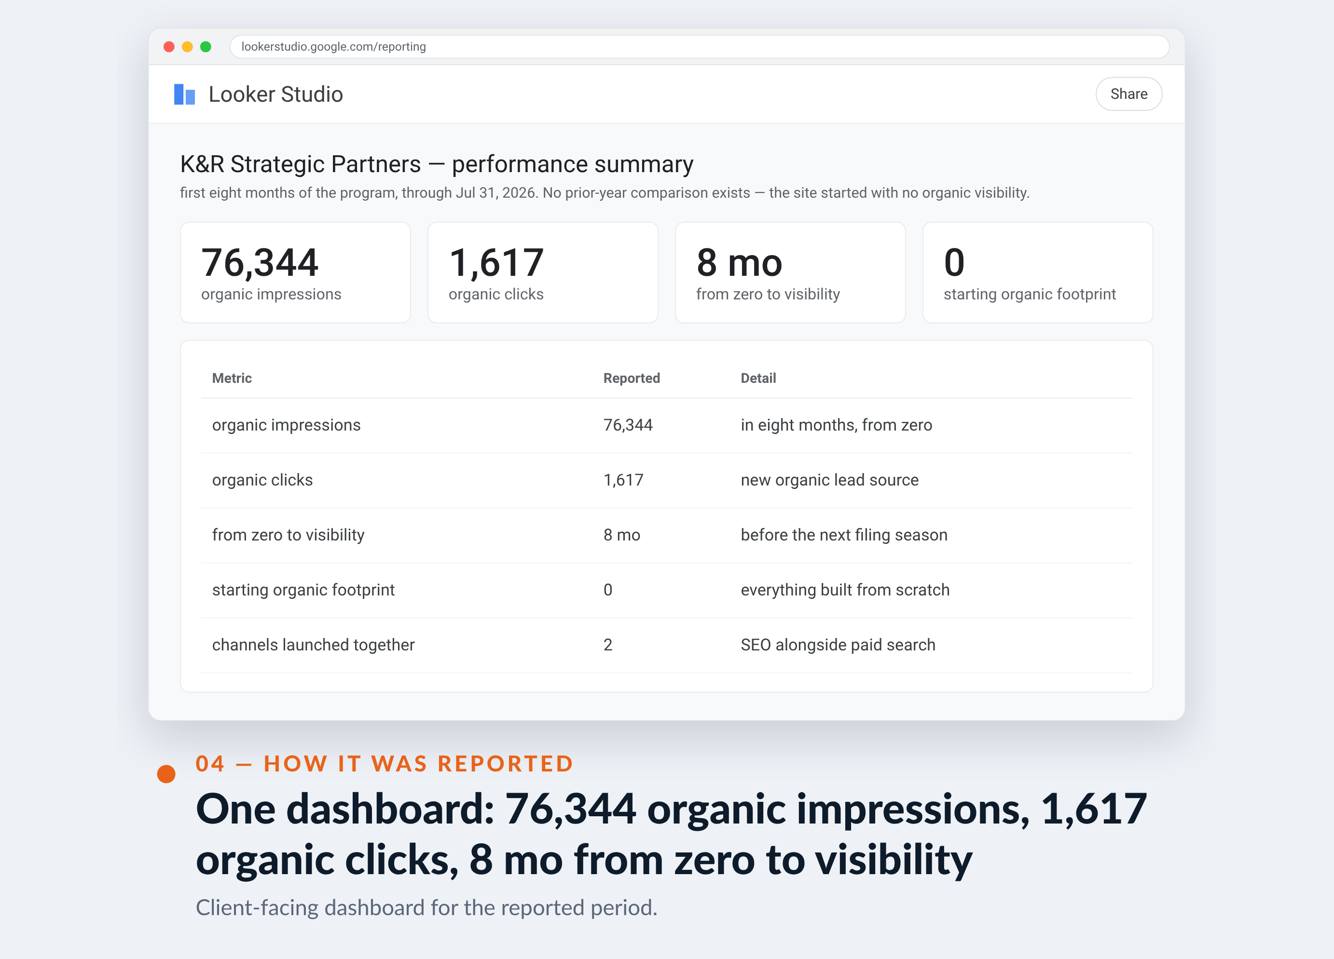The height and width of the screenshot is (959, 1334).
Task: Click the Detail column header
Action: 758,378
